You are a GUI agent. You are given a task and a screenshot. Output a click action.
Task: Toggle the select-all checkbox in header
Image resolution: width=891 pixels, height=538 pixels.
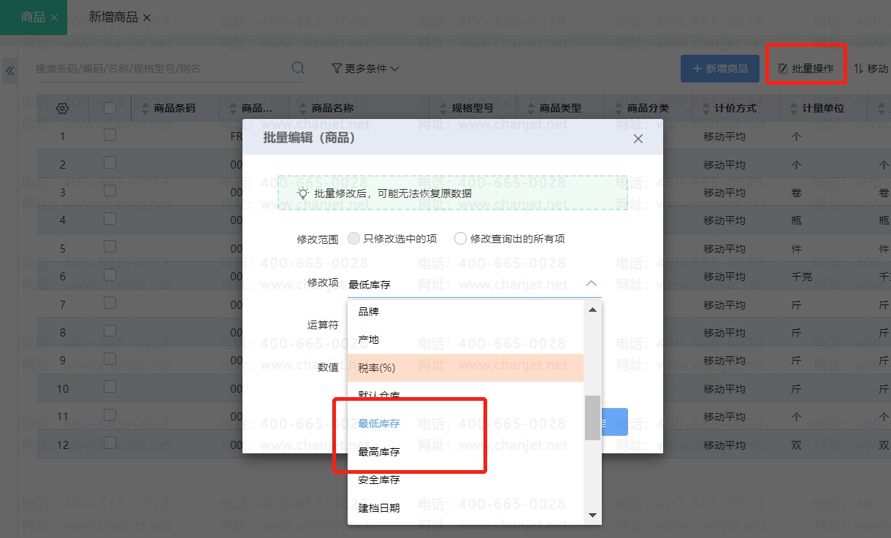point(110,108)
